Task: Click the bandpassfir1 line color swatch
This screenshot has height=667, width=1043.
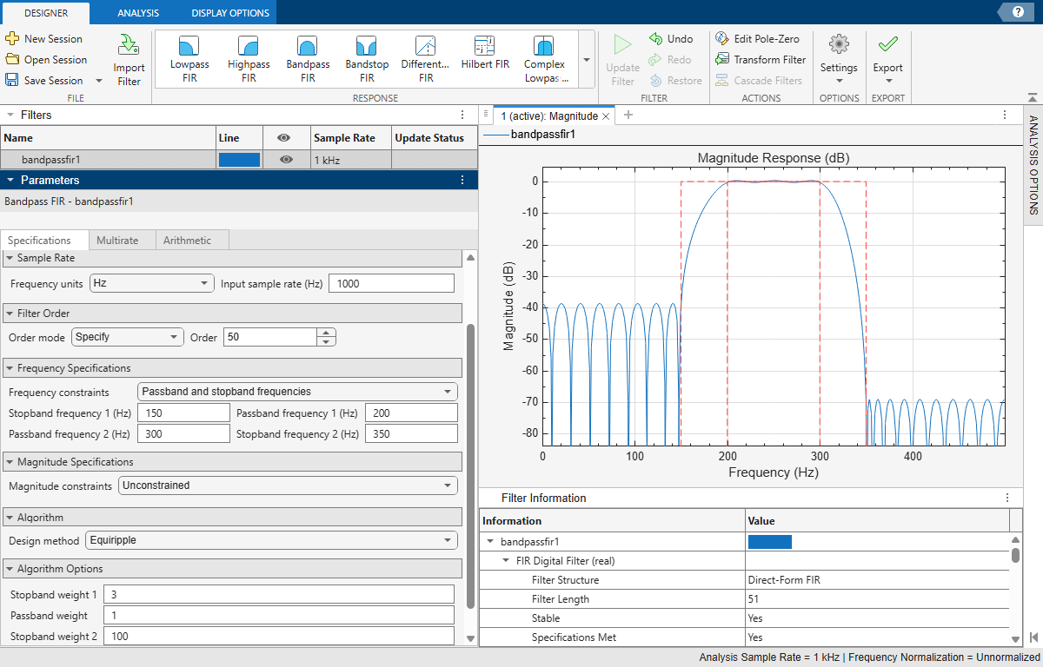Action: point(239,160)
